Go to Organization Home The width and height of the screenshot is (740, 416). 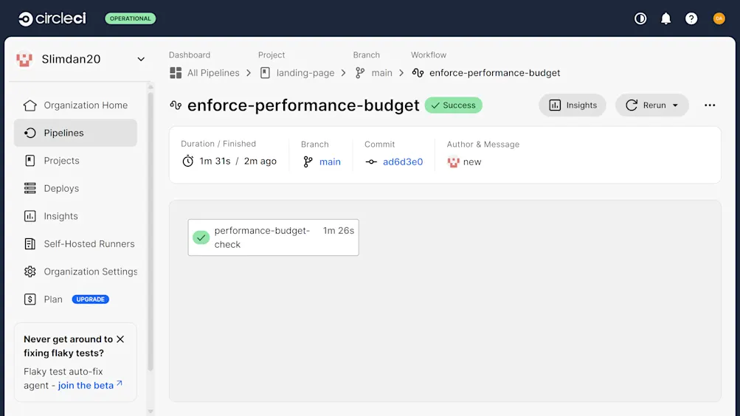click(x=75, y=105)
